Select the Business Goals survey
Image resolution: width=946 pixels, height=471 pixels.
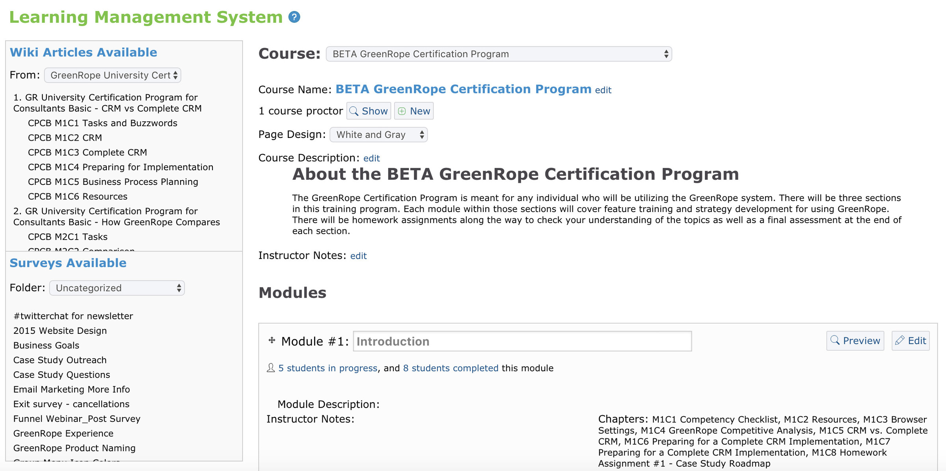click(x=46, y=346)
